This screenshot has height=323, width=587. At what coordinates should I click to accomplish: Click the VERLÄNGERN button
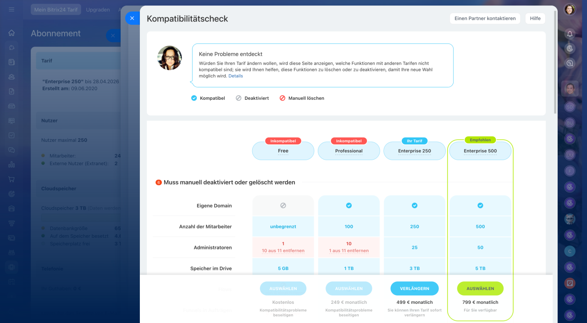[415, 289]
